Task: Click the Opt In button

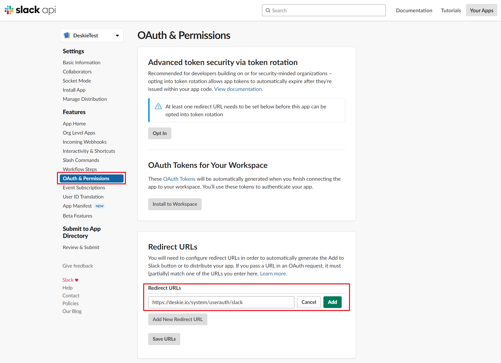Action: tap(160, 133)
